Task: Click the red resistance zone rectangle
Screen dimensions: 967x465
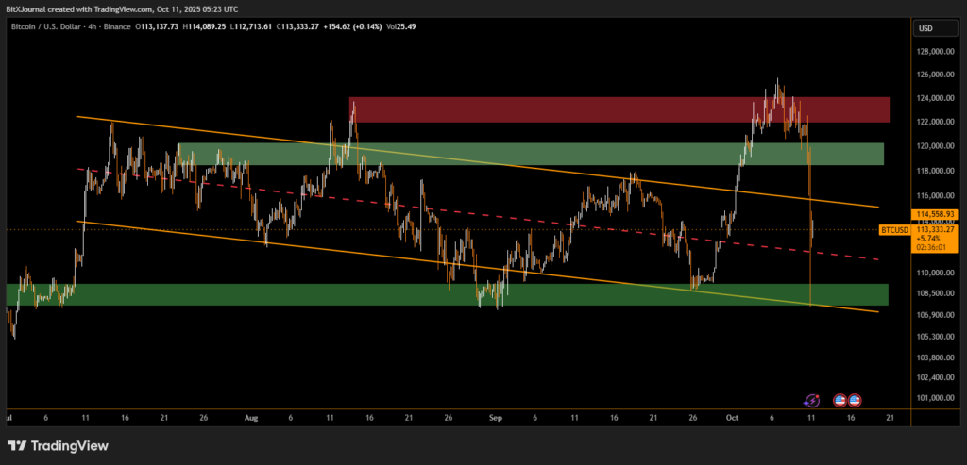Action: pos(619,109)
